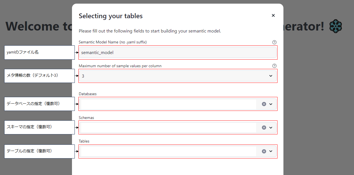
Task: Expand the Databases dropdown chevron
Action: (271, 104)
